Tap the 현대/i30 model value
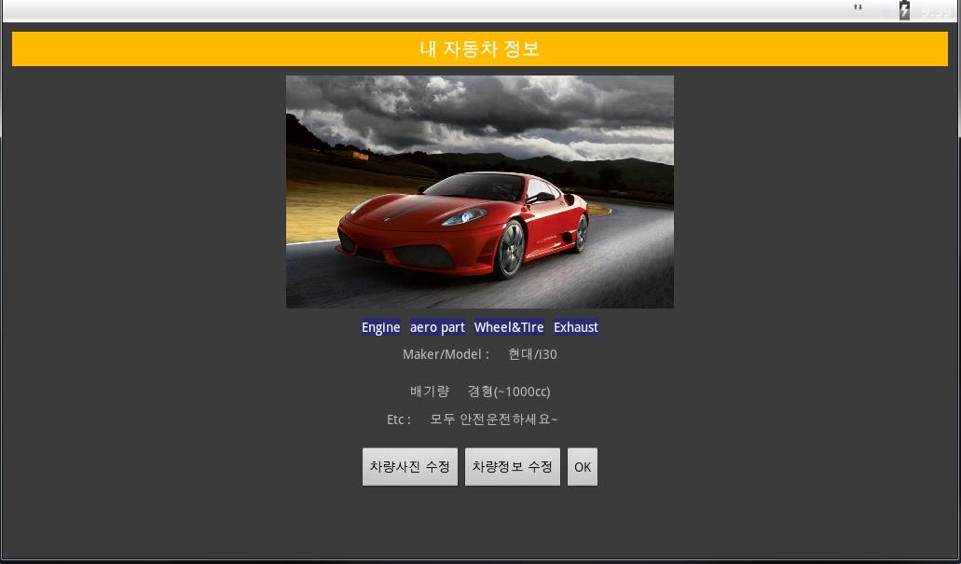 tap(532, 354)
